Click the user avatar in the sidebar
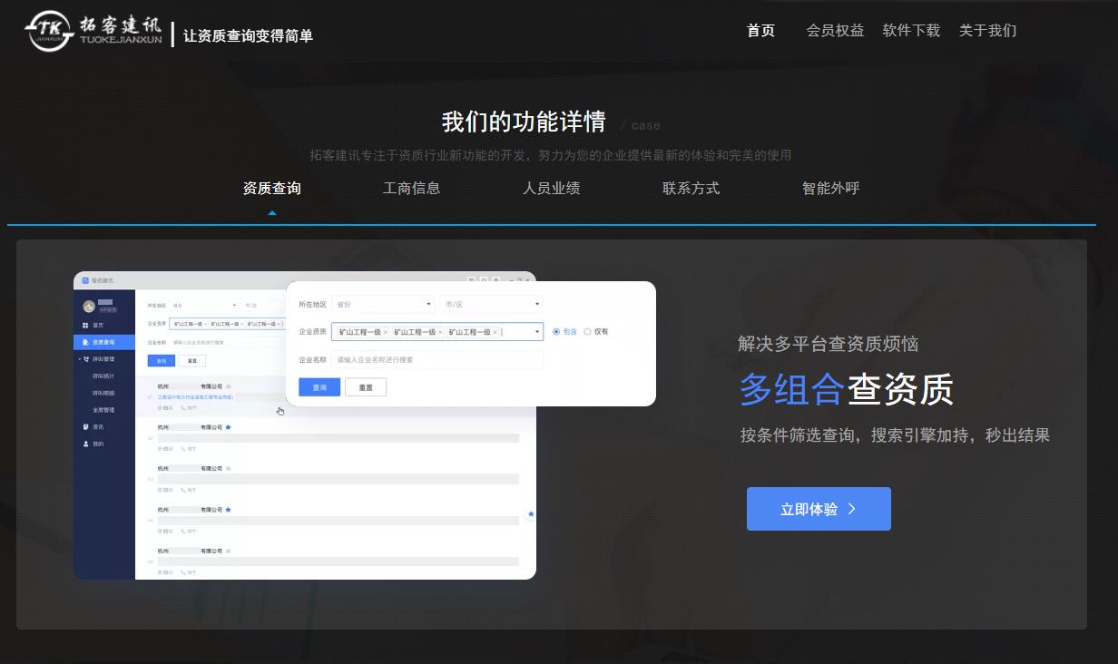 click(x=89, y=307)
